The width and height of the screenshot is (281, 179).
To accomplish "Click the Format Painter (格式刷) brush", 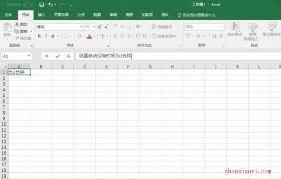I will tap(23, 38).
